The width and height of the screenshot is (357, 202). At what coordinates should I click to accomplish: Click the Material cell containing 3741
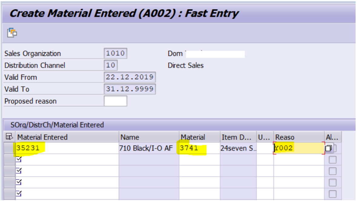[199, 148]
